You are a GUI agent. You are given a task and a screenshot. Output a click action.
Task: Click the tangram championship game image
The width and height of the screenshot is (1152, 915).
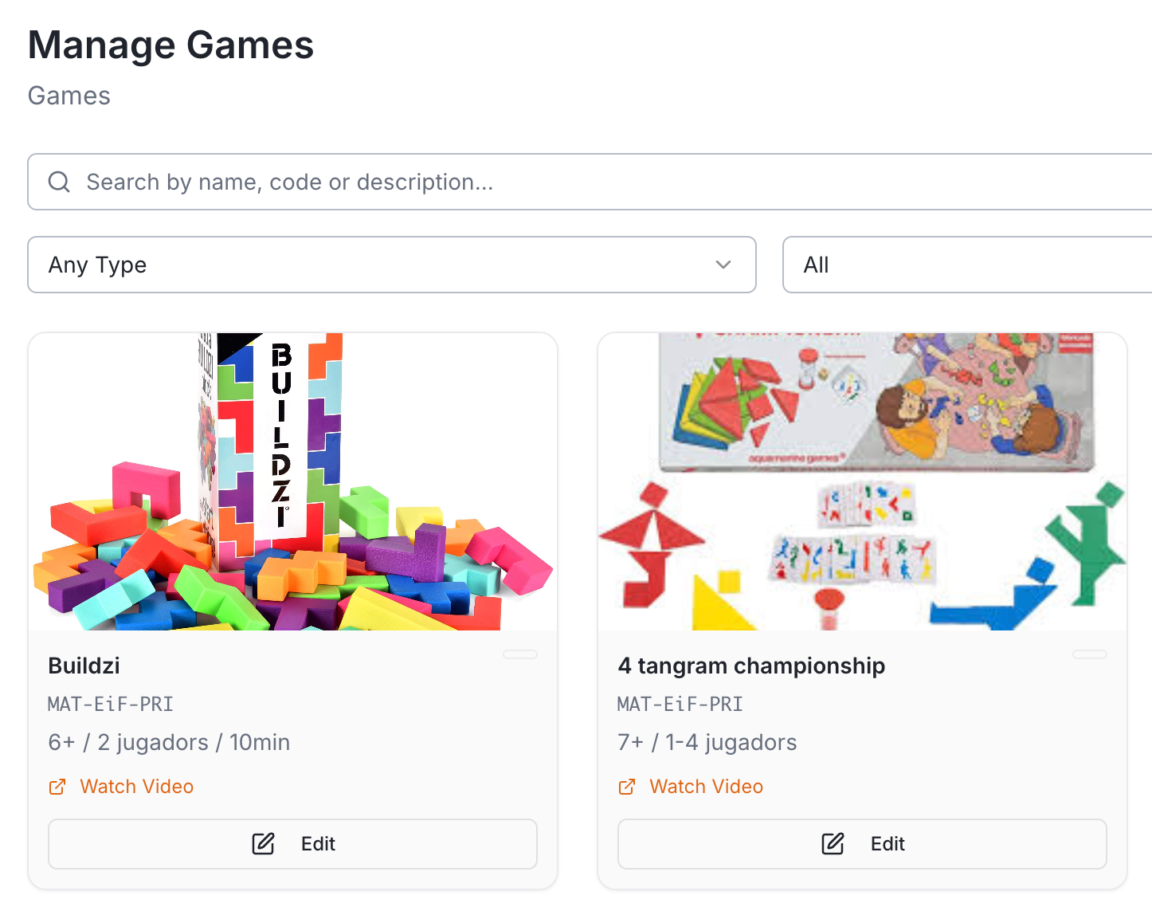click(x=862, y=481)
